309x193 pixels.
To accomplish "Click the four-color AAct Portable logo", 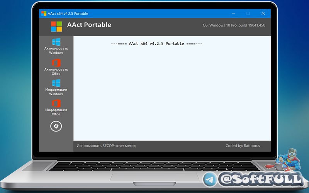I will 56,26.
